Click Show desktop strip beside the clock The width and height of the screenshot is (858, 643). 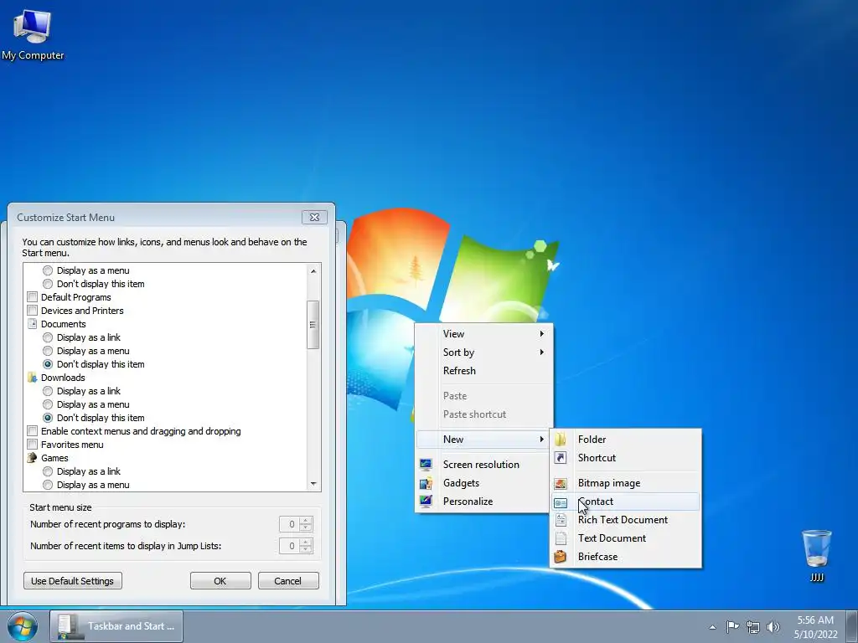(853, 626)
